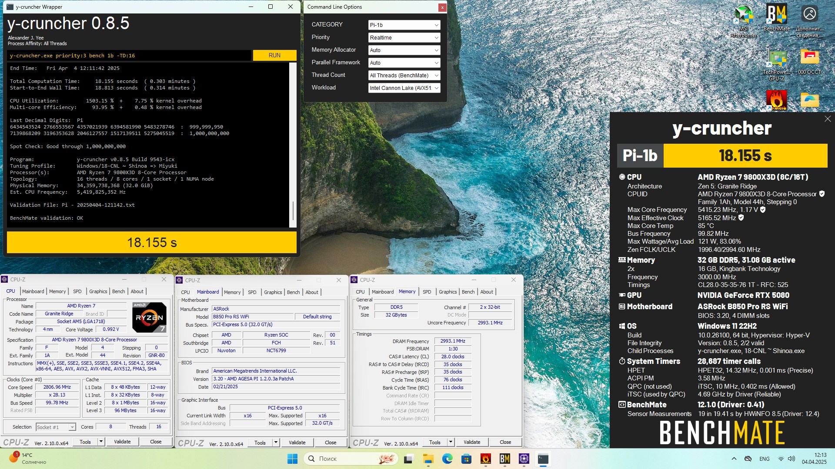The width and height of the screenshot is (835, 469).
Task: Switch to BenchMate on the taskbar
Action: click(505, 459)
